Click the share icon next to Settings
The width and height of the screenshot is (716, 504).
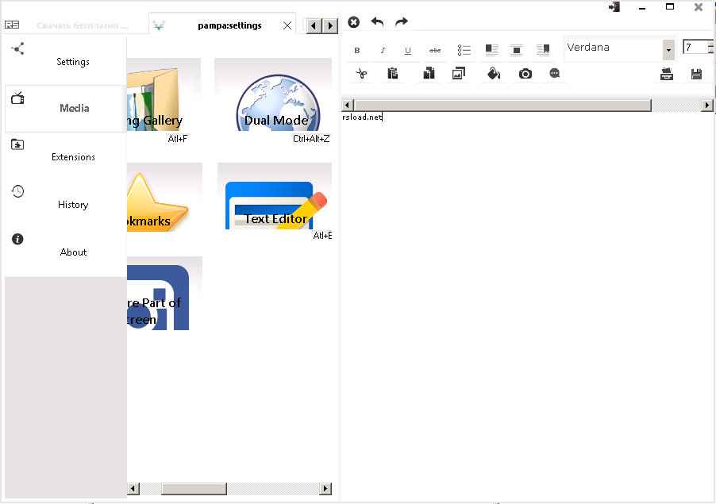point(17,48)
